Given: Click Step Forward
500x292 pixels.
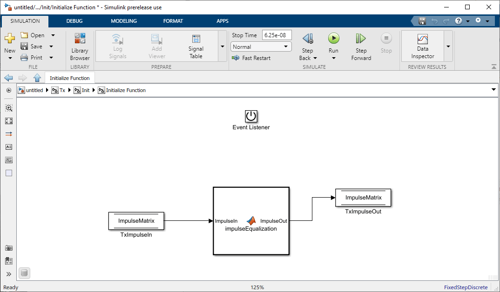Looking at the screenshot, I should (361, 46).
